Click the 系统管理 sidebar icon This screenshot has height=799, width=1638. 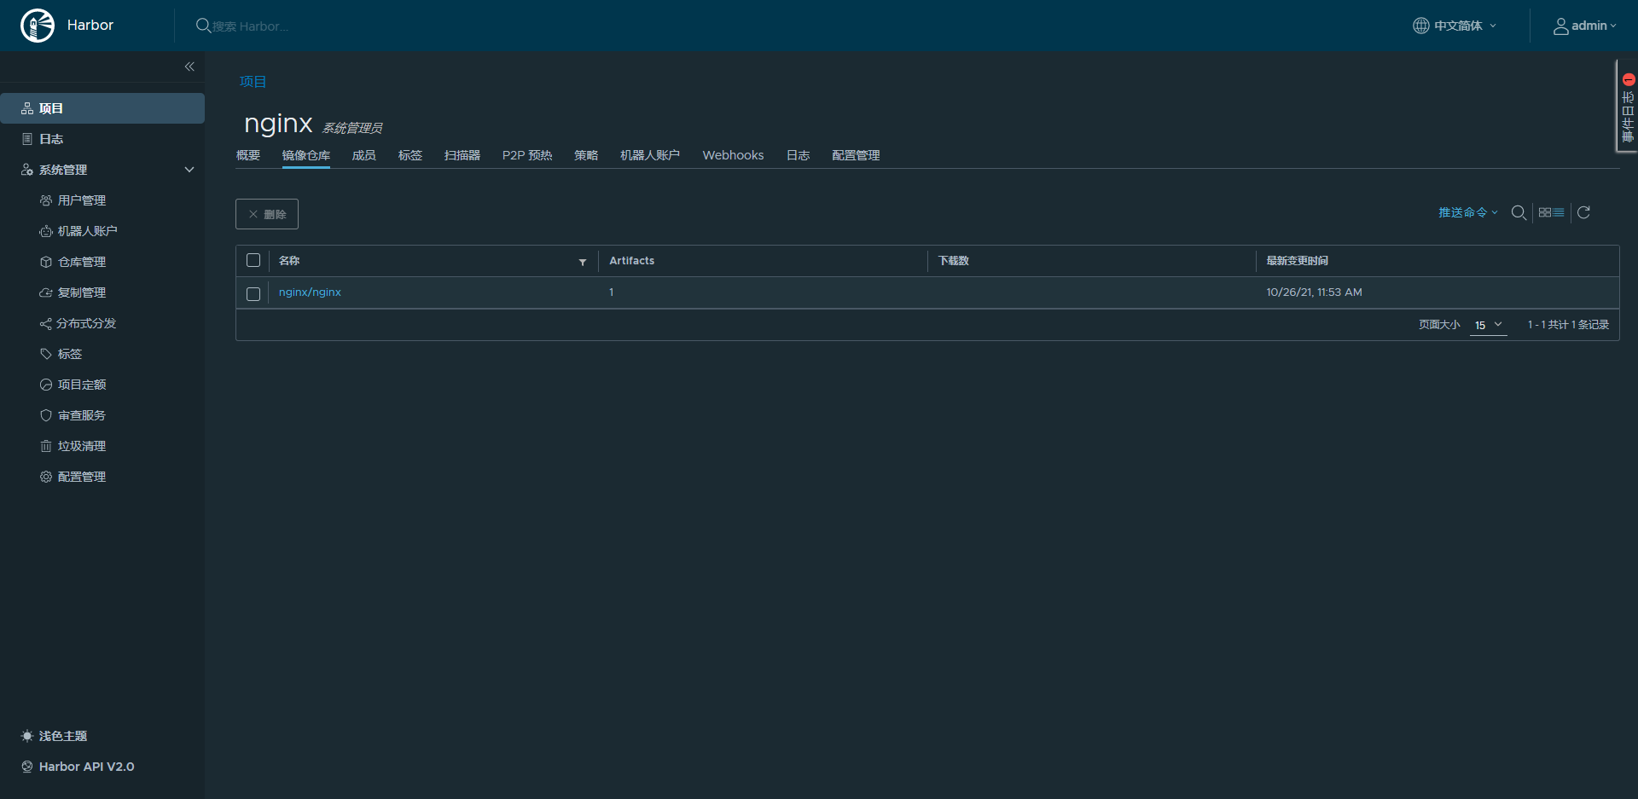(x=27, y=170)
